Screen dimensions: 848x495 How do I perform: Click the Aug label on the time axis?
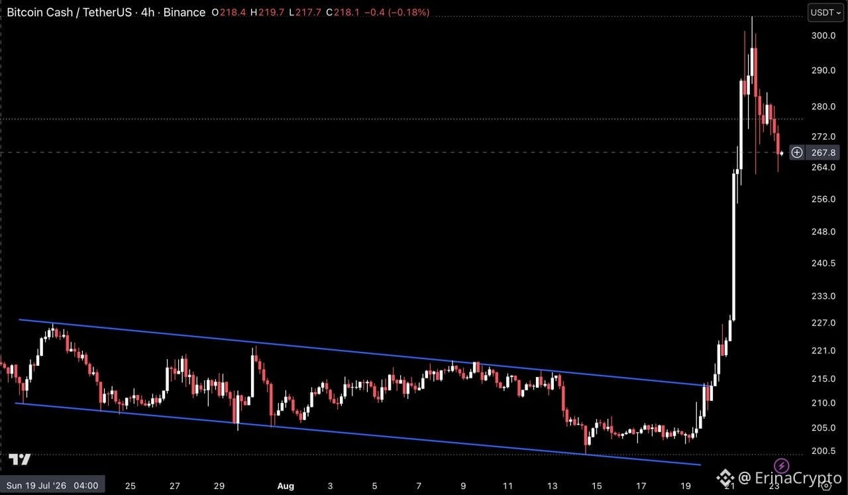click(286, 486)
